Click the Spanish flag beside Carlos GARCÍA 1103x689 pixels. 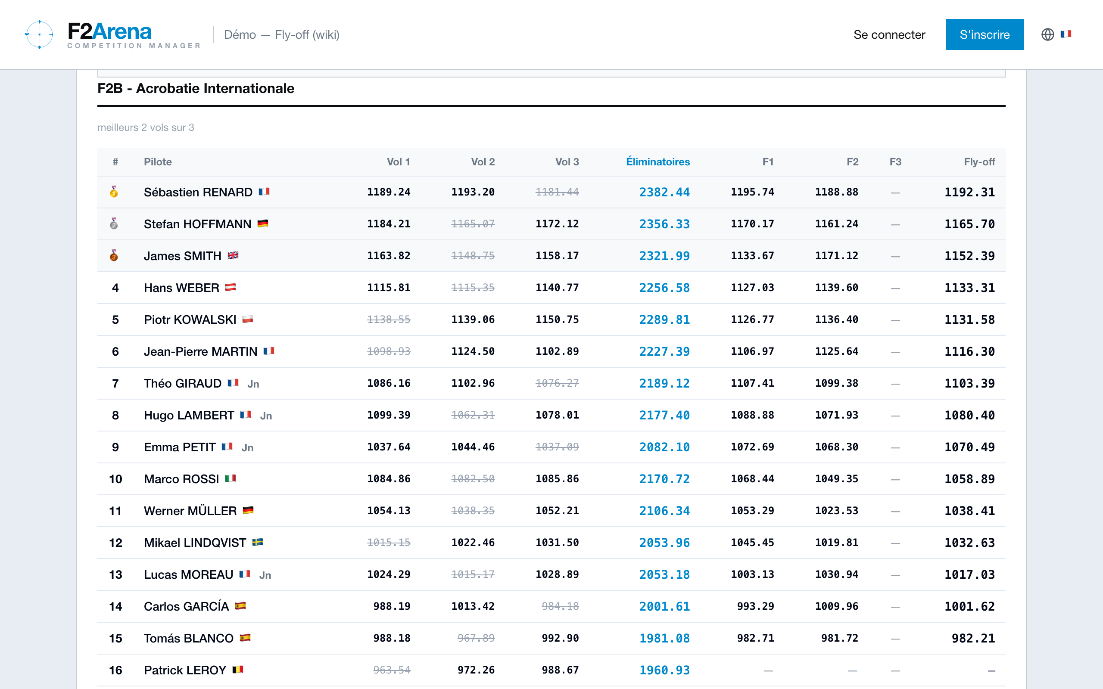240,606
